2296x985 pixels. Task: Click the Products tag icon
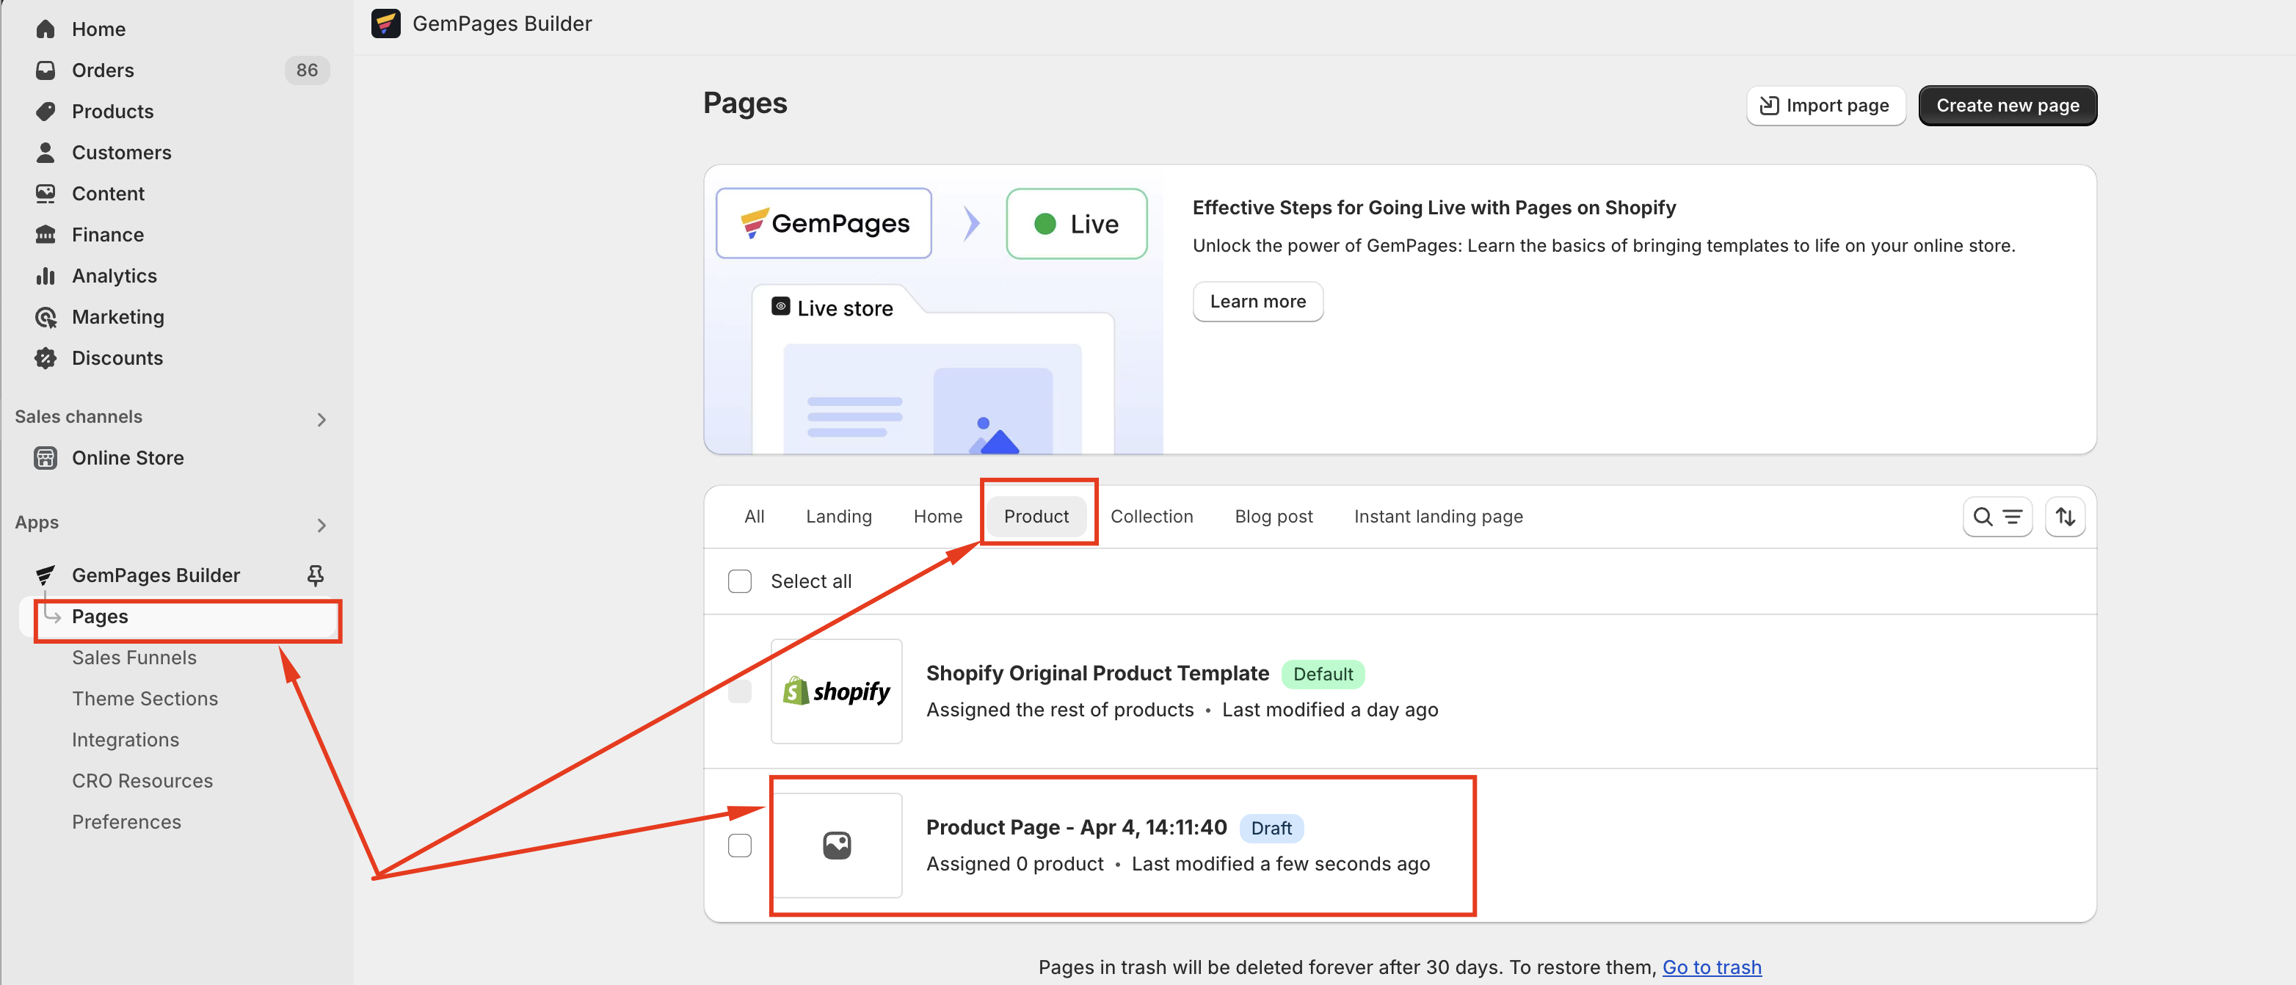[46, 112]
